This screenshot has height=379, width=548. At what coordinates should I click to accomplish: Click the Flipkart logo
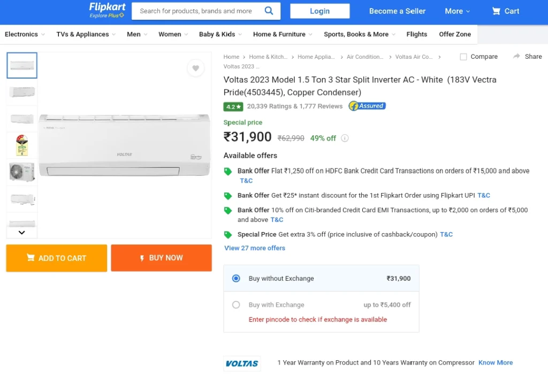click(x=107, y=7)
